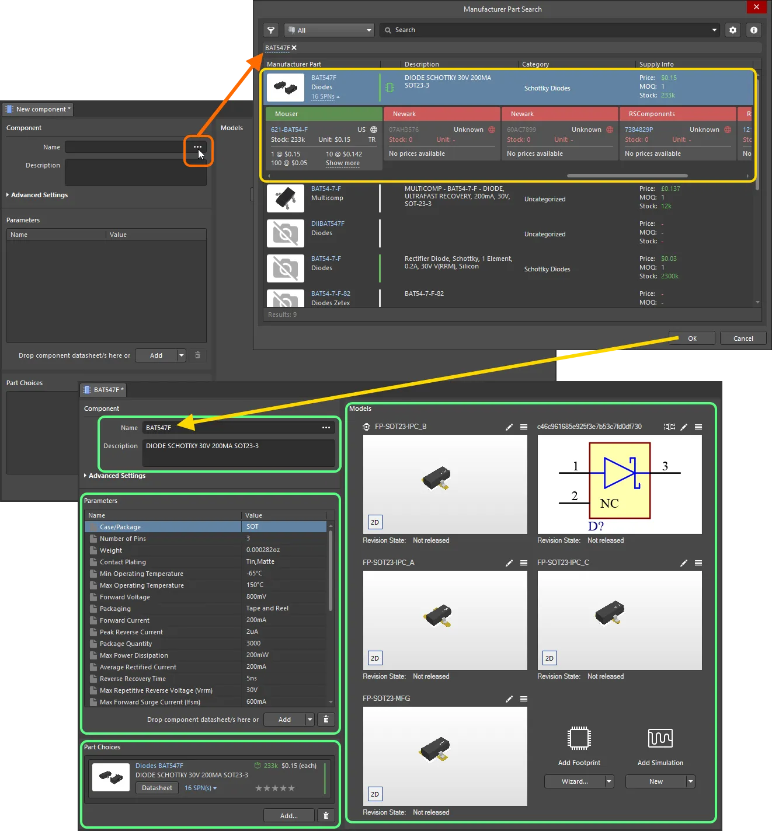
Task: Open menu for schematic symbol model
Action: [x=698, y=427]
